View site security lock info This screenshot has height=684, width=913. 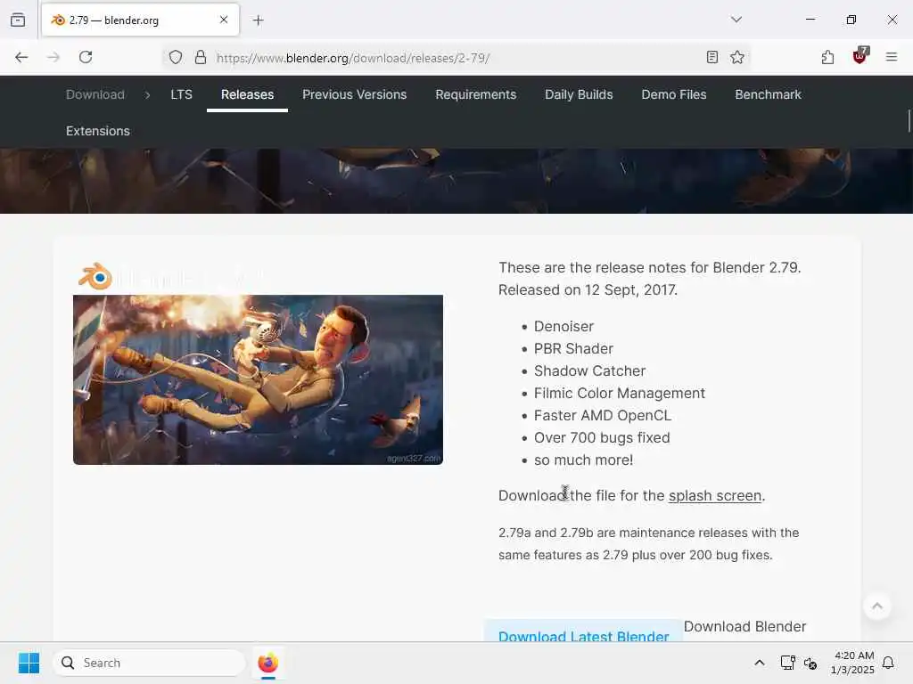point(201,57)
